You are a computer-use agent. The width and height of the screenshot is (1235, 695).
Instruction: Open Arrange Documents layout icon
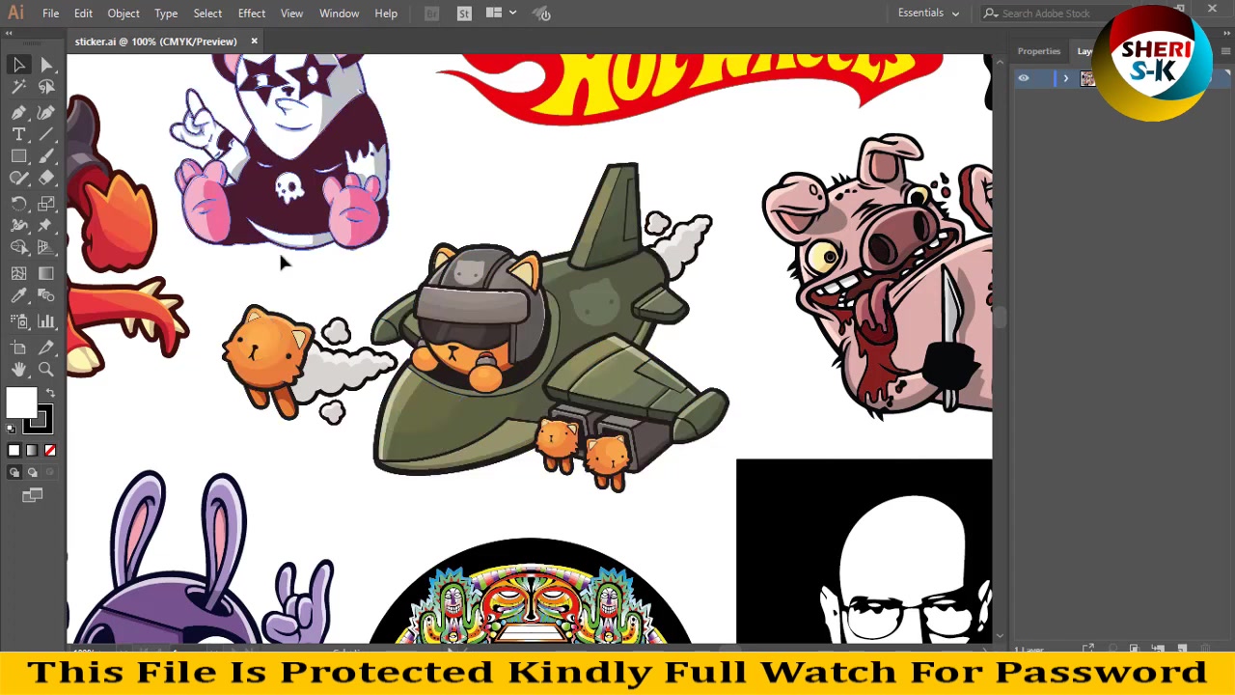[494, 14]
